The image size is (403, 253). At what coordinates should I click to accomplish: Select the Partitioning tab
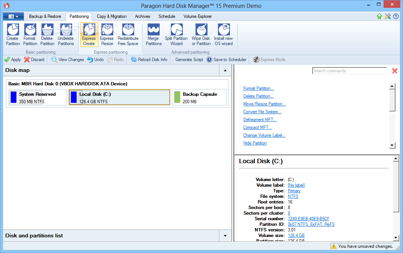coord(79,16)
